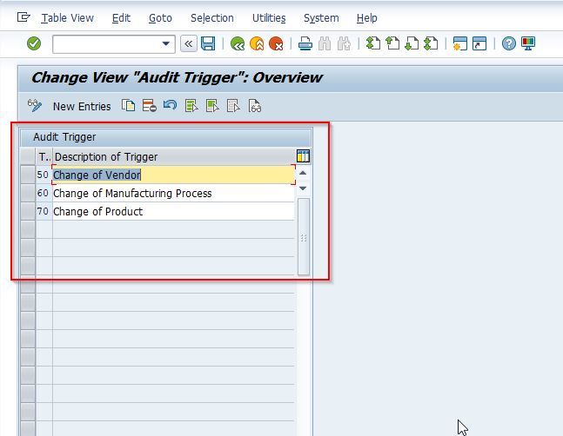This screenshot has height=436, width=563.
Task: Click the red Cancel icon
Action: (276, 43)
